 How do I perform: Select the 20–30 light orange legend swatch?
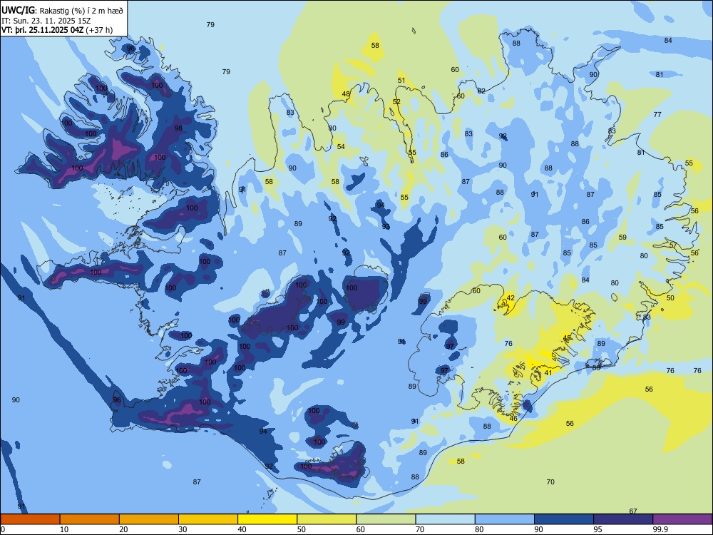tap(149, 519)
